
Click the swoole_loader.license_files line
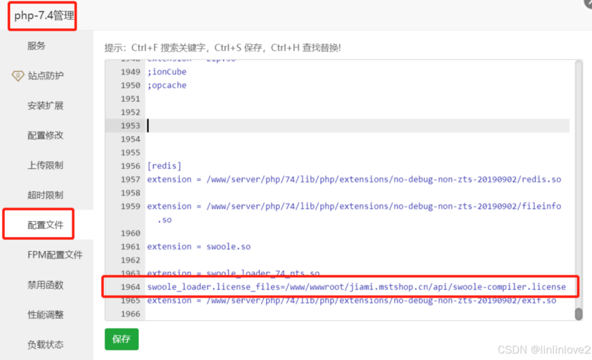[356, 287]
